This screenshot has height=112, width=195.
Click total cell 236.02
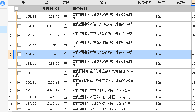tap(49, 64)
